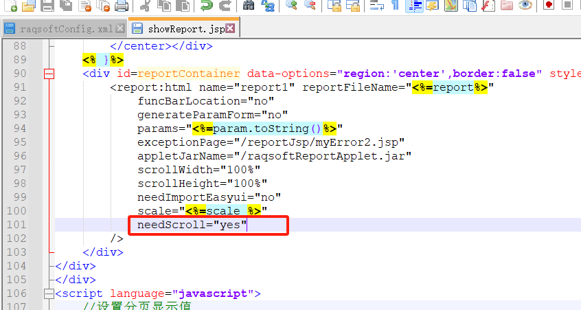The image size is (581, 310).
Task: Close the raqsoftConfig.xml tab
Action: click(120, 29)
